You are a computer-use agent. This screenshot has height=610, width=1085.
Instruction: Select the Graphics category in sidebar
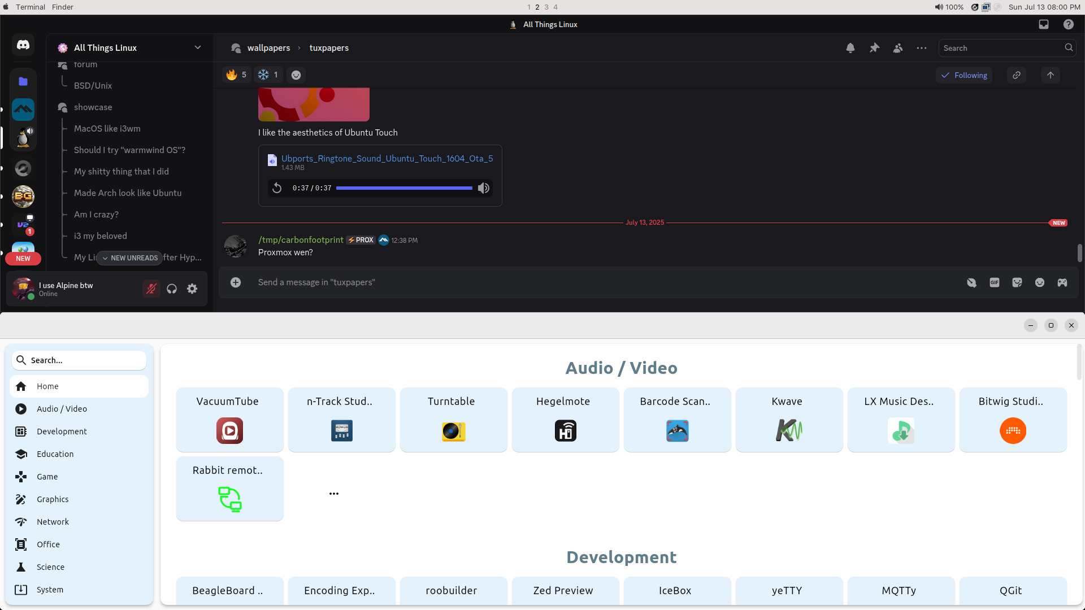click(x=53, y=499)
